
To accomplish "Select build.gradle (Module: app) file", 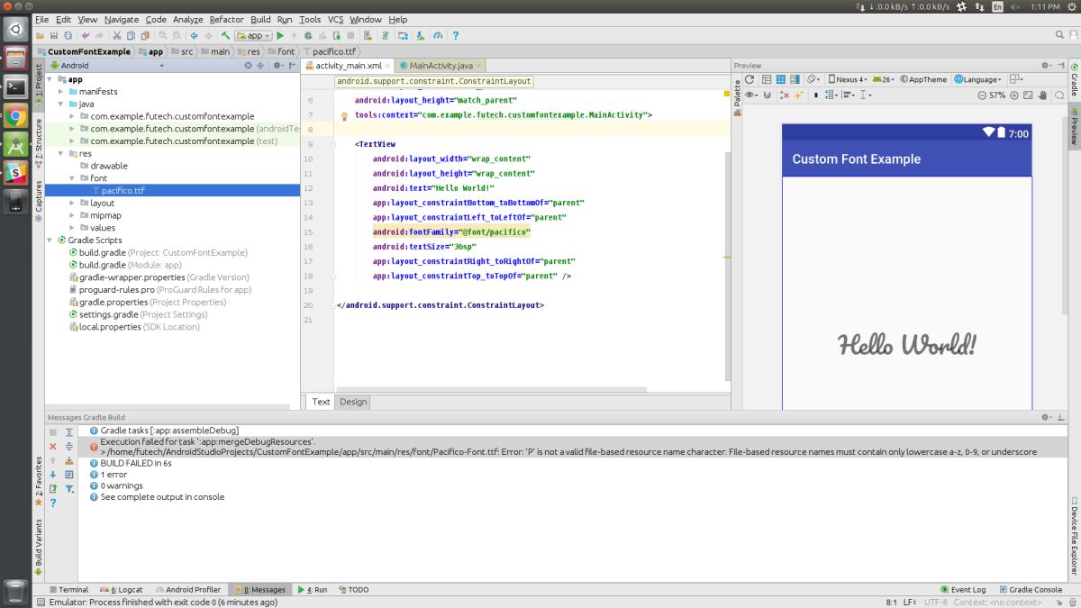I will 102,265.
